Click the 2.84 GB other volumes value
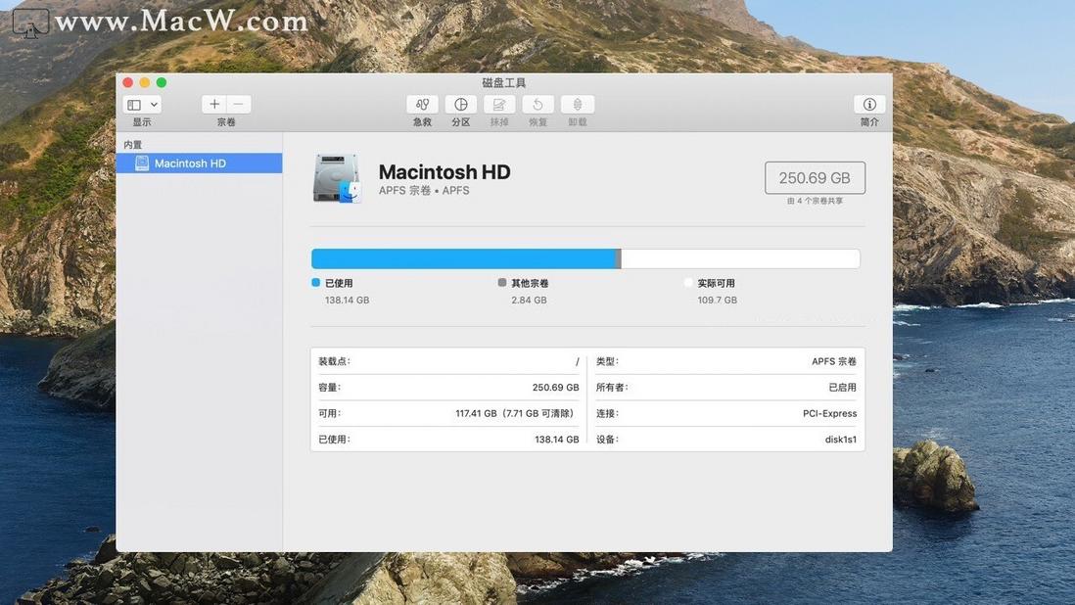The height and width of the screenshot is (605, 1075). point(530,301)
